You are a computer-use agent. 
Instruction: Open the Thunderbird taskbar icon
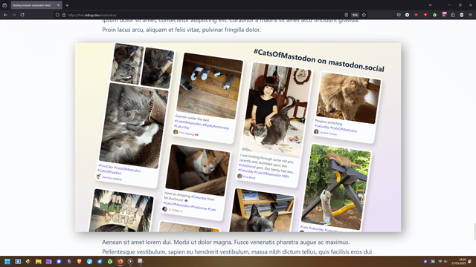click(100, 261)
